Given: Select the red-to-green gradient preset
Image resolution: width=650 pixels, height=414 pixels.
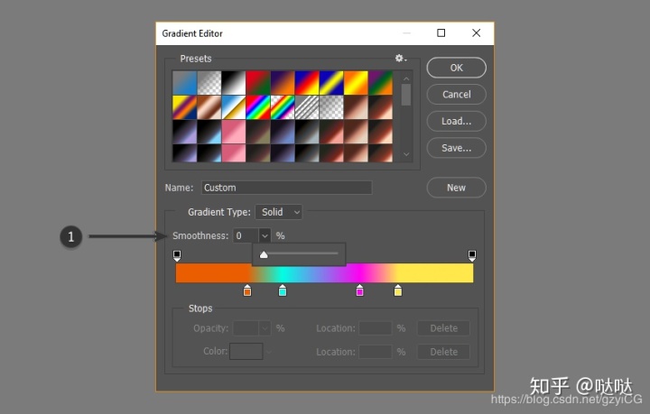Looking at the screenshot, I should (x=258, y=83).
